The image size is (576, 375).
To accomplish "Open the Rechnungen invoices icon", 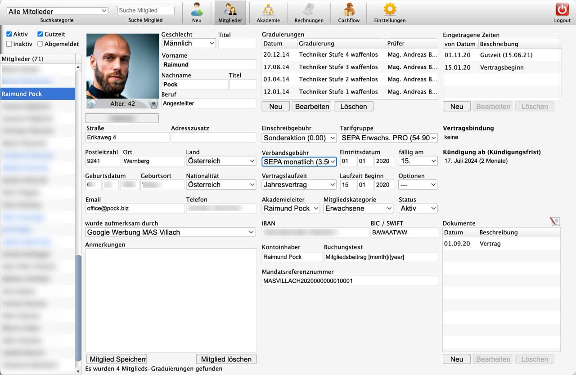I will click(x=309, y=9).
